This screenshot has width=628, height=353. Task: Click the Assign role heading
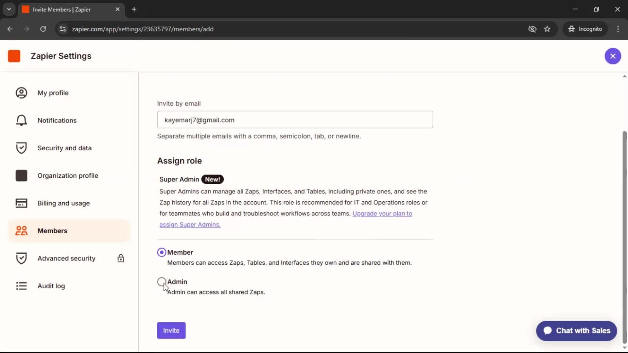180,161
